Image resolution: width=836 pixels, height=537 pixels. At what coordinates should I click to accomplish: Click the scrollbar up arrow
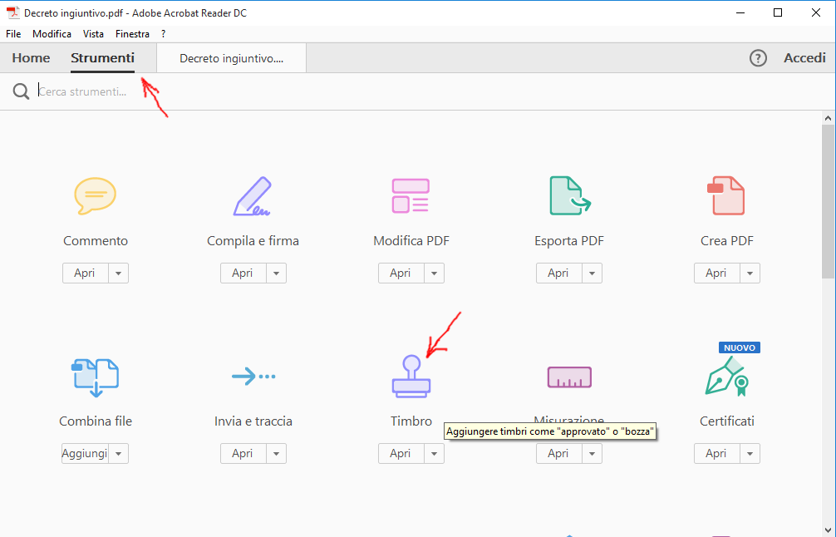coord(828,118)
